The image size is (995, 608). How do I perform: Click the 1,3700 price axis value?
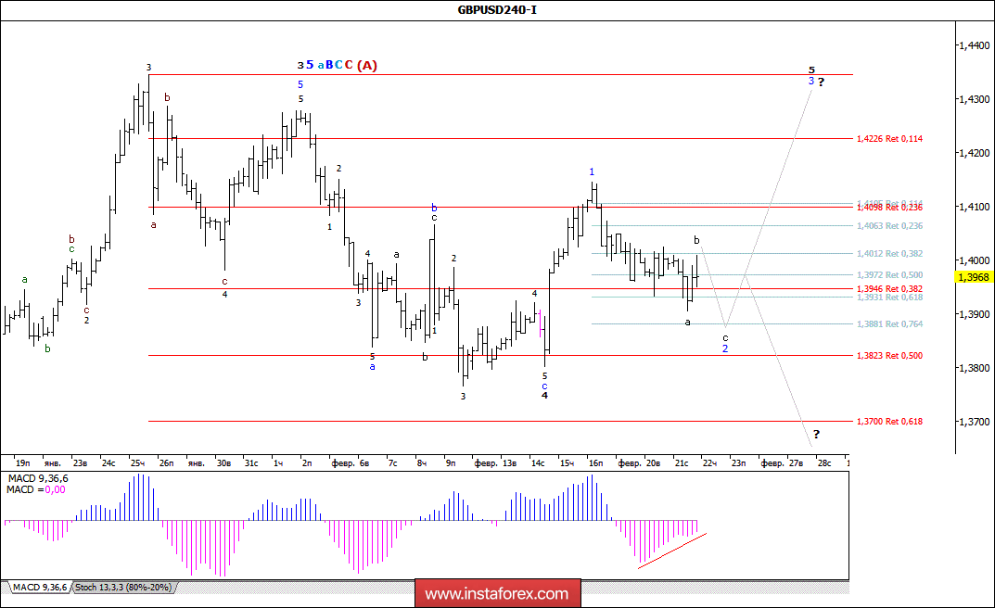974,422
